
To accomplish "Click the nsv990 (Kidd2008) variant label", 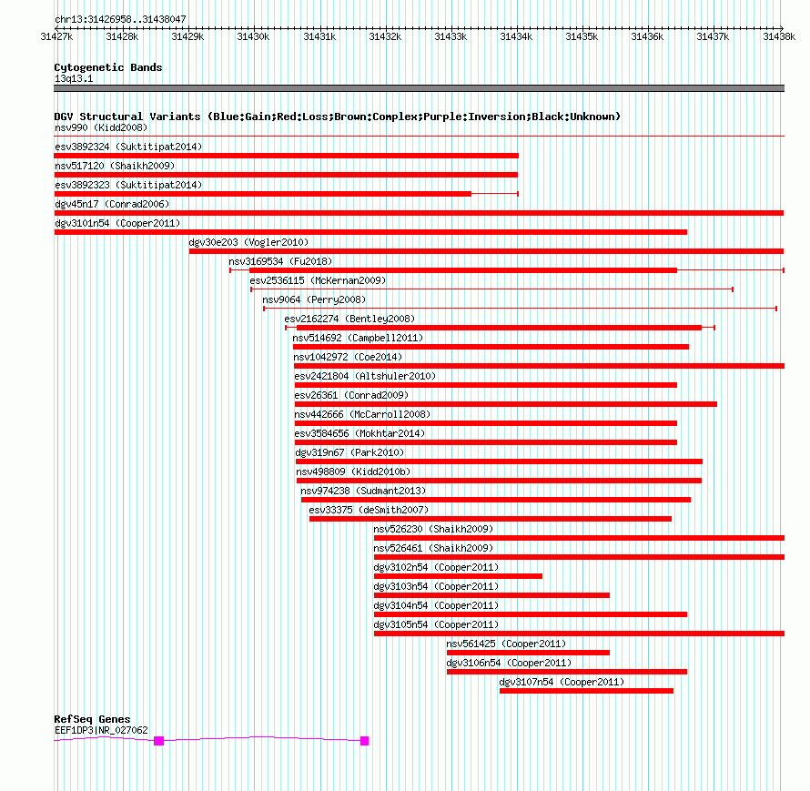I will (101, 127).
